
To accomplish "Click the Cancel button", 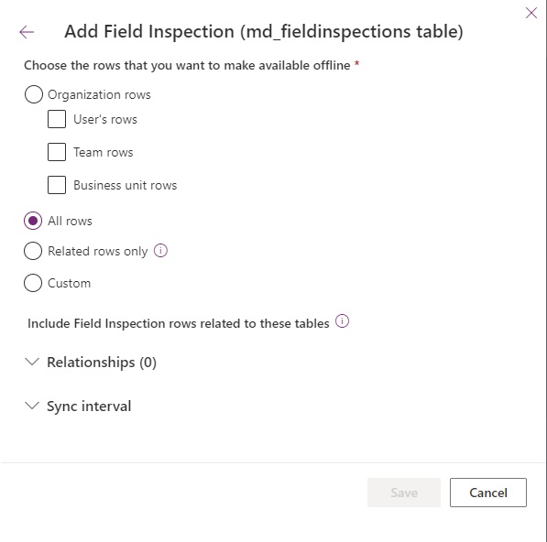I will 488,493.
